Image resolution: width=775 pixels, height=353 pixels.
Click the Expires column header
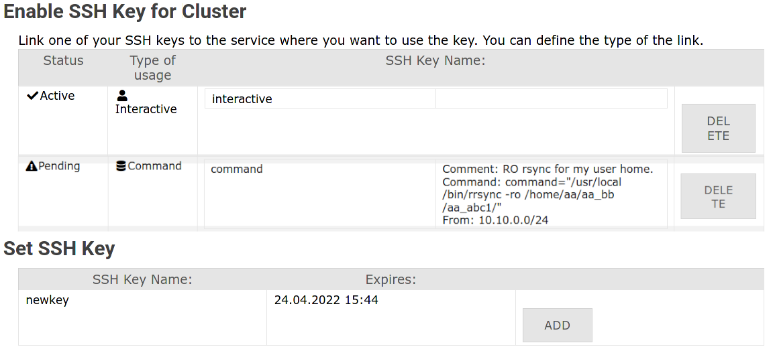point(391,279)
